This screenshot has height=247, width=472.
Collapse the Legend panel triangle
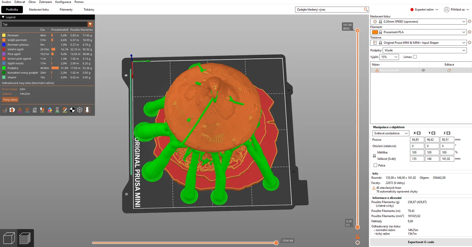[3, 17]
